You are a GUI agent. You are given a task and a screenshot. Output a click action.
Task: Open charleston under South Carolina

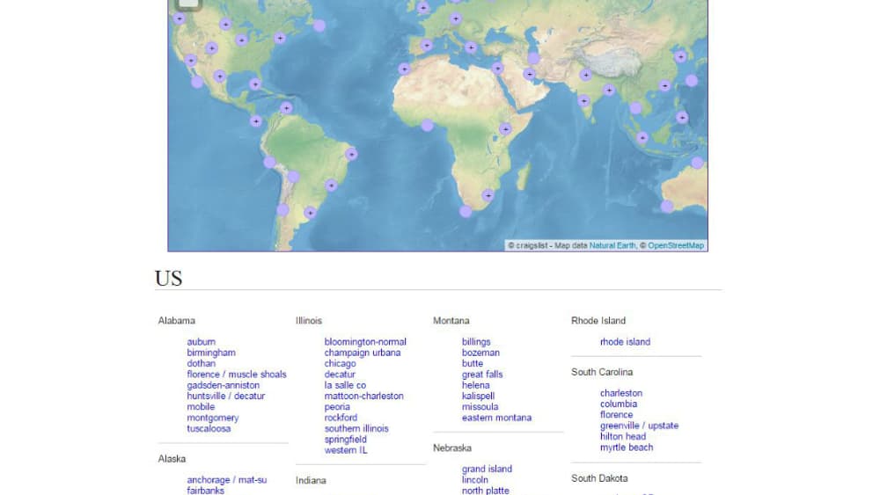[x=620, y=393]
